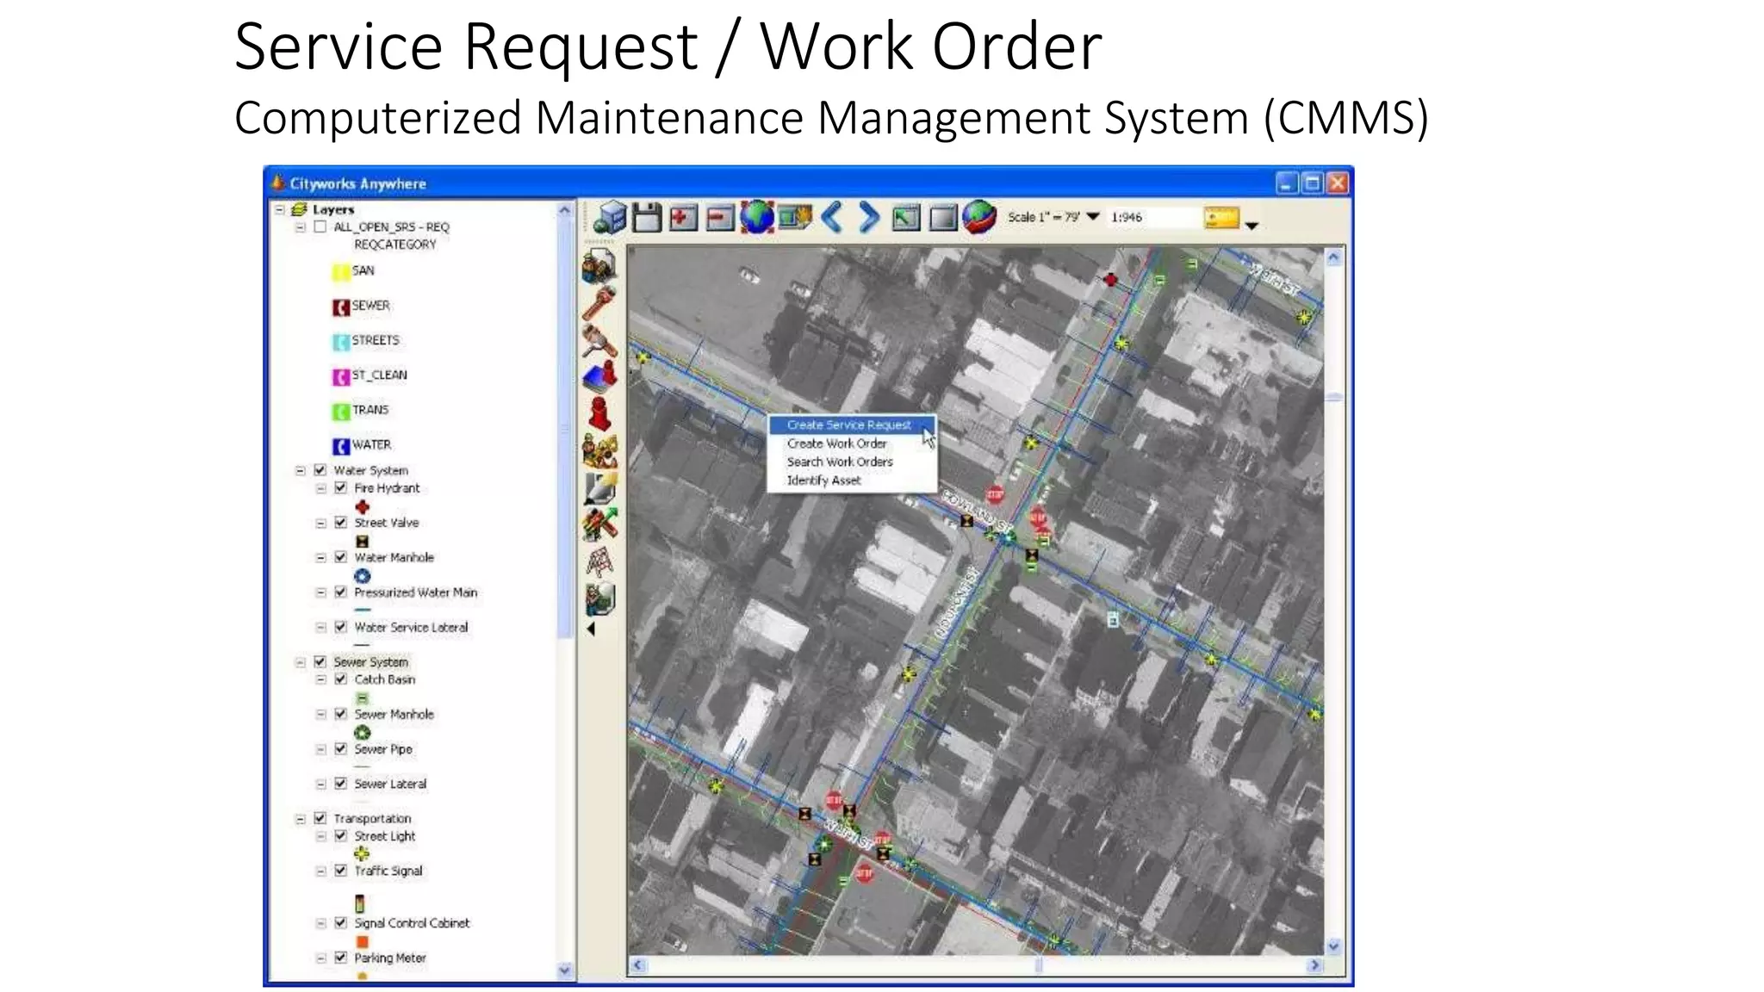Screen dimensions: 1764x992
Task: Click the globe with red swoosh icon
Action: click(979, 217)
